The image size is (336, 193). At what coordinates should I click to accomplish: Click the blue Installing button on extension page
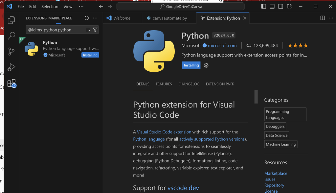click(191, 65)
